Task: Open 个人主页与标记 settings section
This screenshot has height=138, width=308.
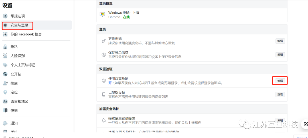Action: [23, 65]
